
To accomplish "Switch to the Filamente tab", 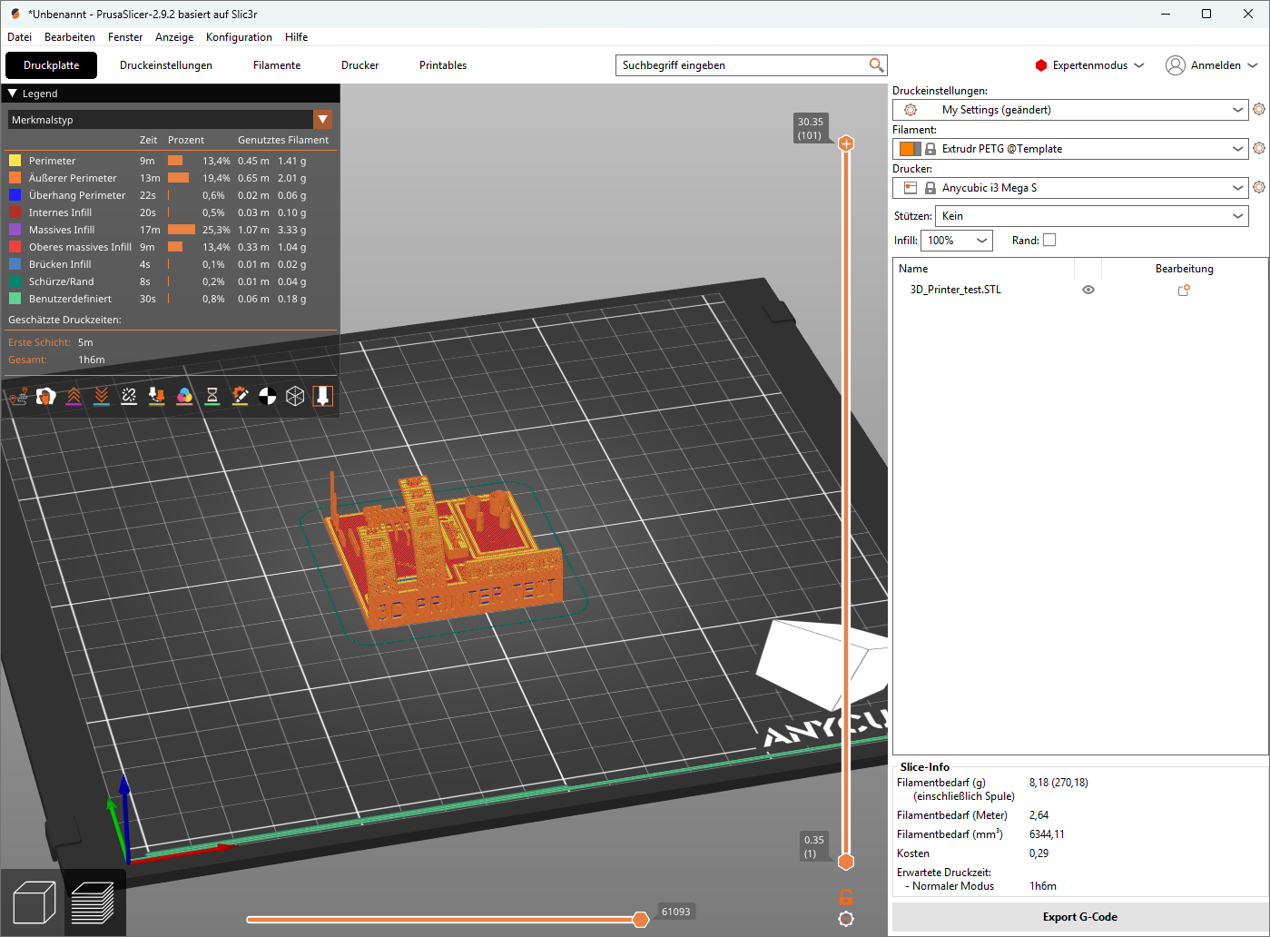I will point(277,65).
